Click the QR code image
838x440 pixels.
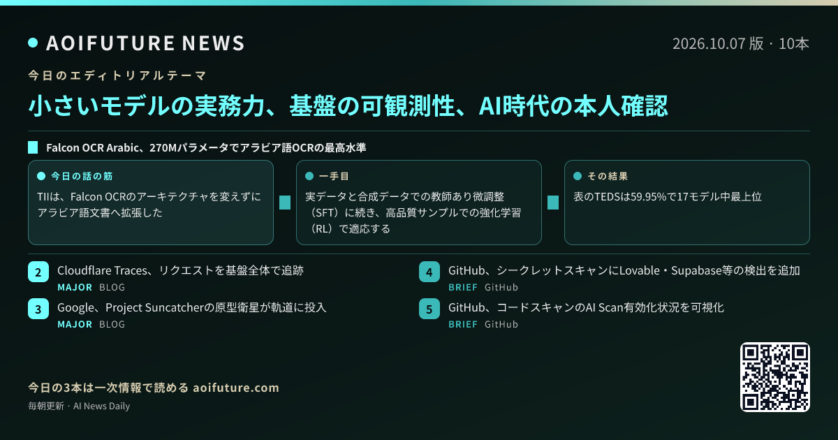(775, 377)
